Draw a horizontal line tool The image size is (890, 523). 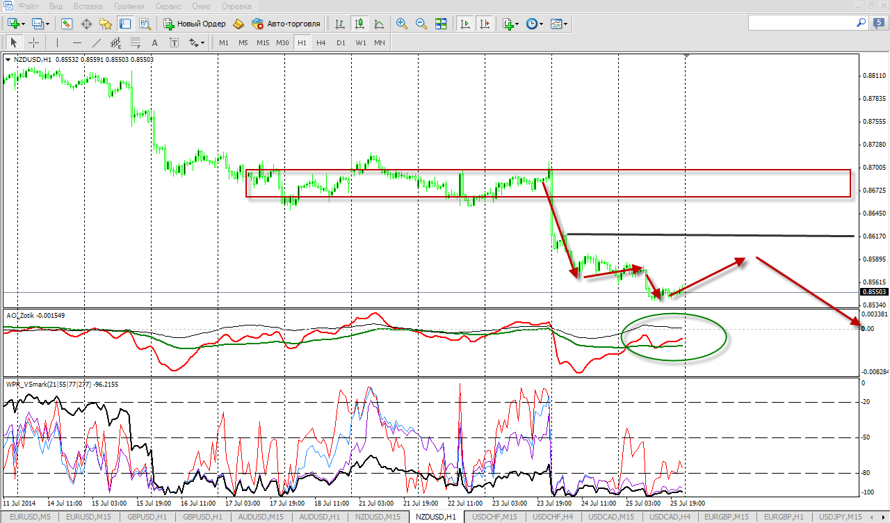pyautogui.click(x=77, y=42)
